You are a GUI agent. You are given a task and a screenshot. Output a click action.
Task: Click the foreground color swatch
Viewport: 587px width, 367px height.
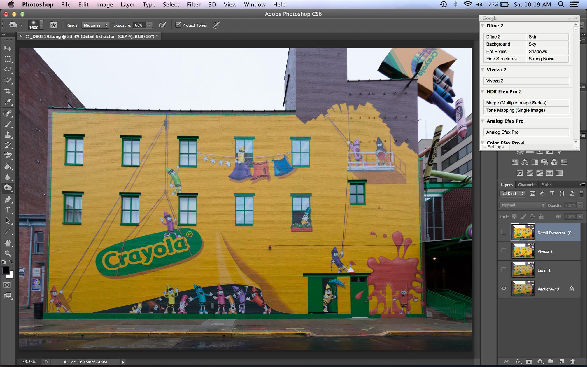click(6, 270)
